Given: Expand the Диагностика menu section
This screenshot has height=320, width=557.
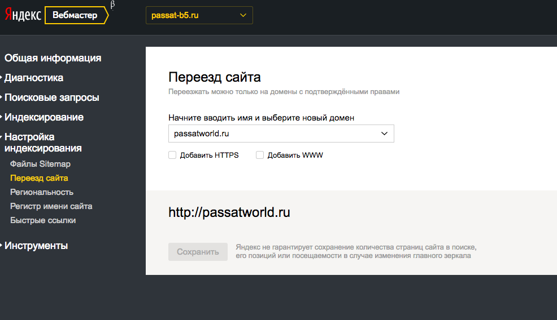Looking at the screenshot, I should pos(34,78).
